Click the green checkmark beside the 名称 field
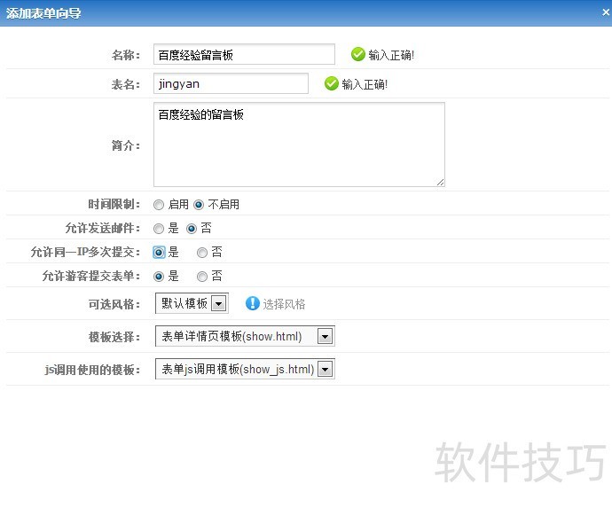 pyautogui.click(x=358, y=54)
